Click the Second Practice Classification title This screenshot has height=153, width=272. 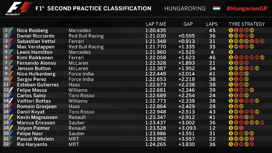click(x=99, y=8)
